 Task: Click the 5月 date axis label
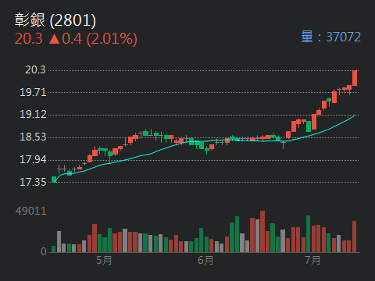(104, 261)
